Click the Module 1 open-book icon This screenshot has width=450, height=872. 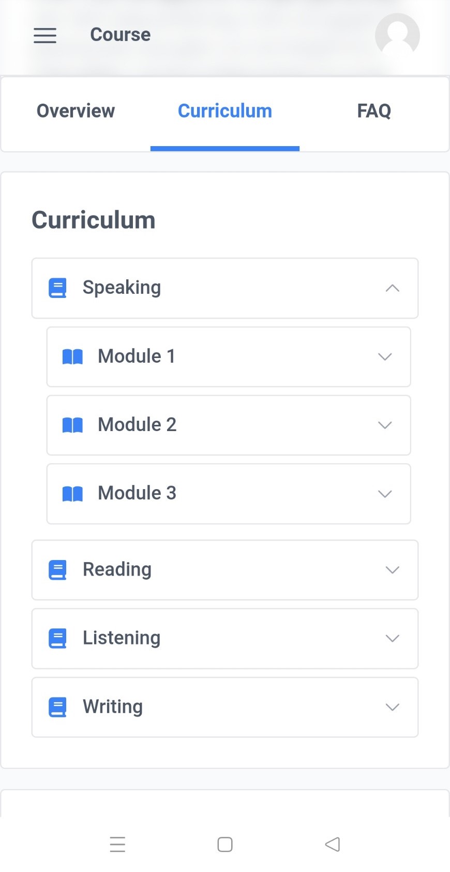coord(72,356)
